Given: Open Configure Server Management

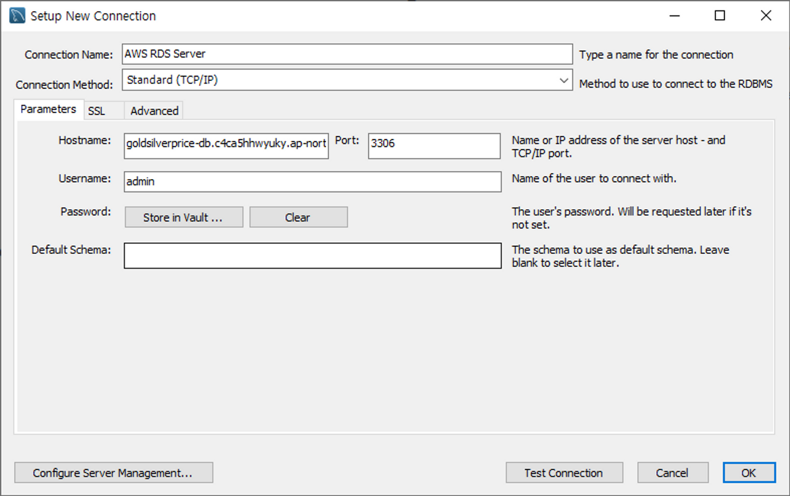Looking at the screenshot, I should pos(114,473).
